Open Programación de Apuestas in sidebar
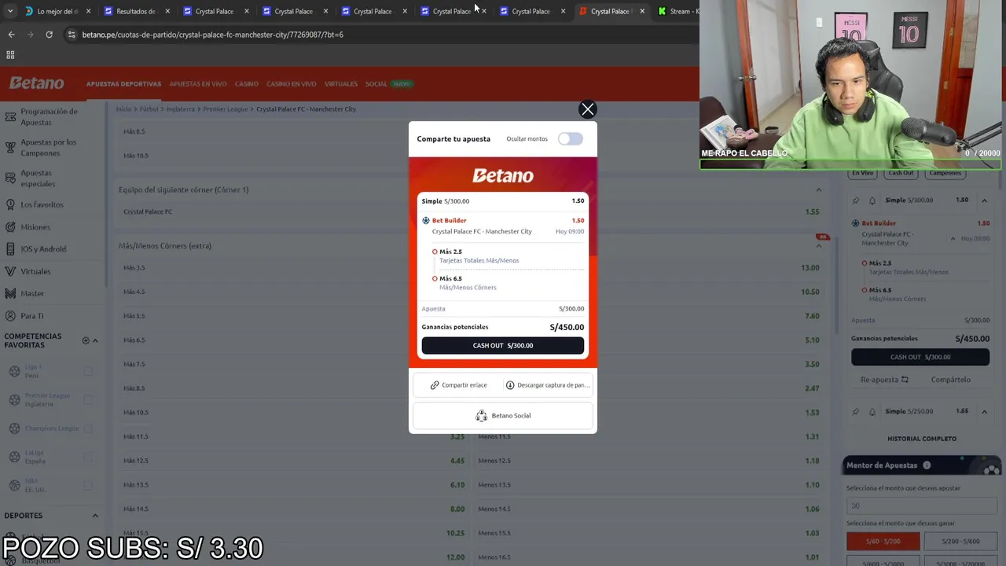This screenshot has width=1006, height=566. click(49, 117)
